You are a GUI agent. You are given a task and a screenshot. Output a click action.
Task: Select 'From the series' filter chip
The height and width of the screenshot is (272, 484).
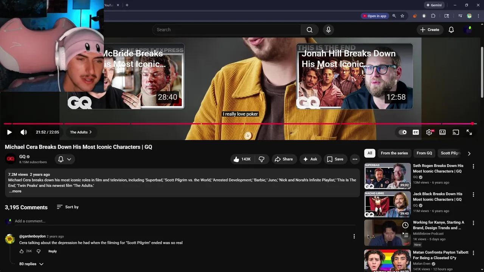394,153
